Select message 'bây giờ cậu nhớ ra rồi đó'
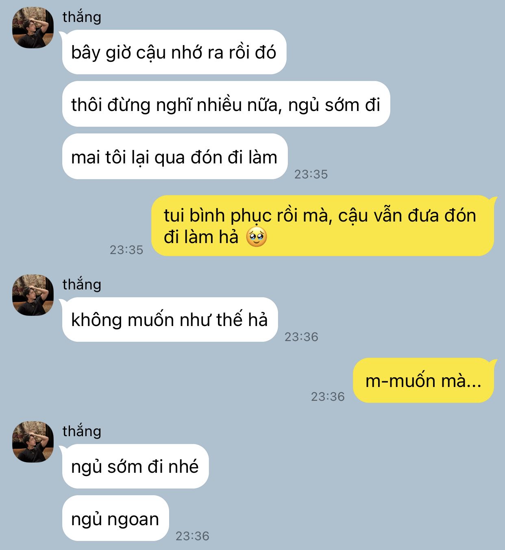 (x=174, y=52)
